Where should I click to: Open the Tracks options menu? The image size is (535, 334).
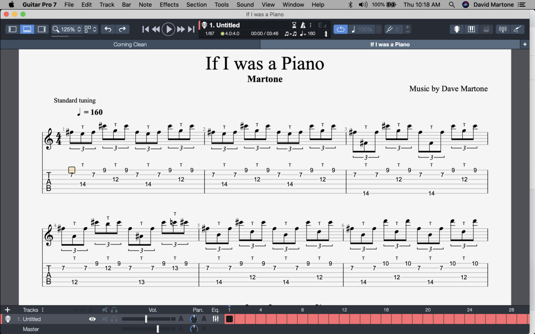click(43, 310)
